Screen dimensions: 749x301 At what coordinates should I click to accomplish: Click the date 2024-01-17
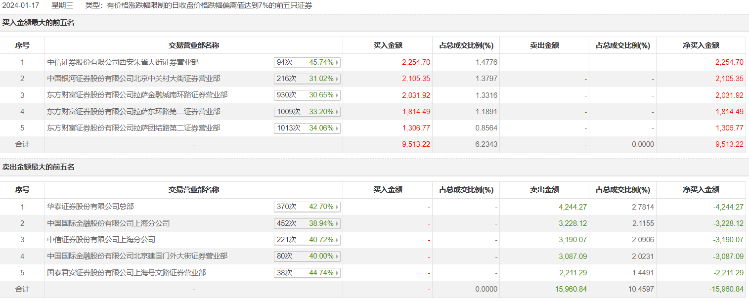tap(22, 5)
